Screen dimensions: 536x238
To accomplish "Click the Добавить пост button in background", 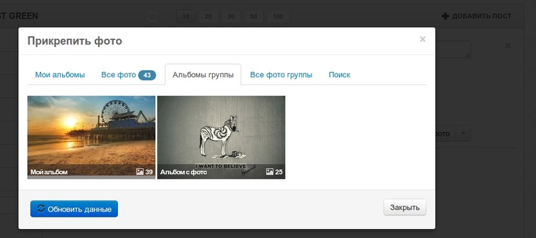I will (x=477, y=16).
